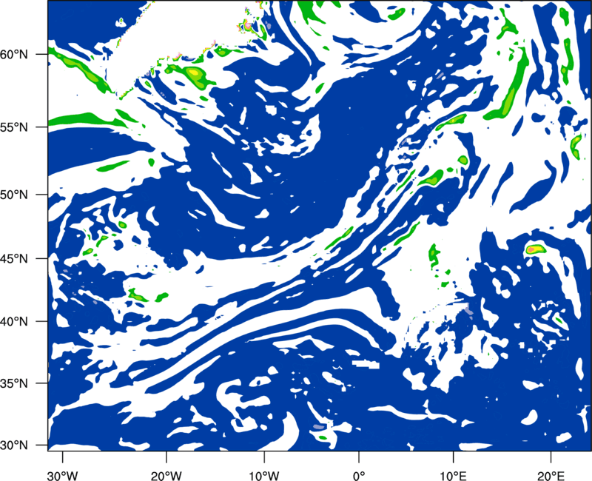Screen dimensions: 592x481
Task: Click the 55°N latitude label
Action: pos(14,127)
